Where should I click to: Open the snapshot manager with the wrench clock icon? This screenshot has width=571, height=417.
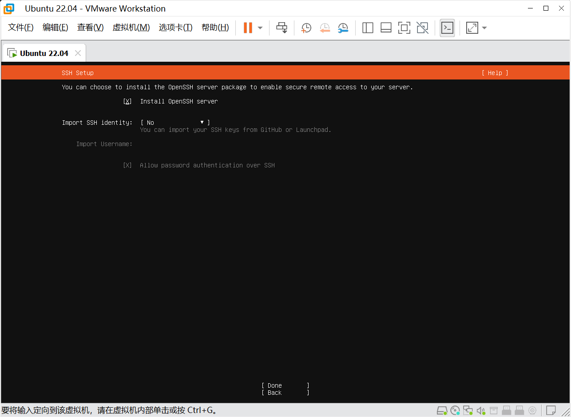[343, 28]
